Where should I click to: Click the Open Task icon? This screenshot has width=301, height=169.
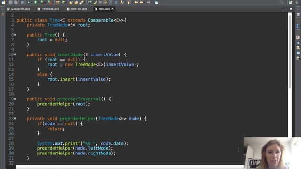click(76, 2)
